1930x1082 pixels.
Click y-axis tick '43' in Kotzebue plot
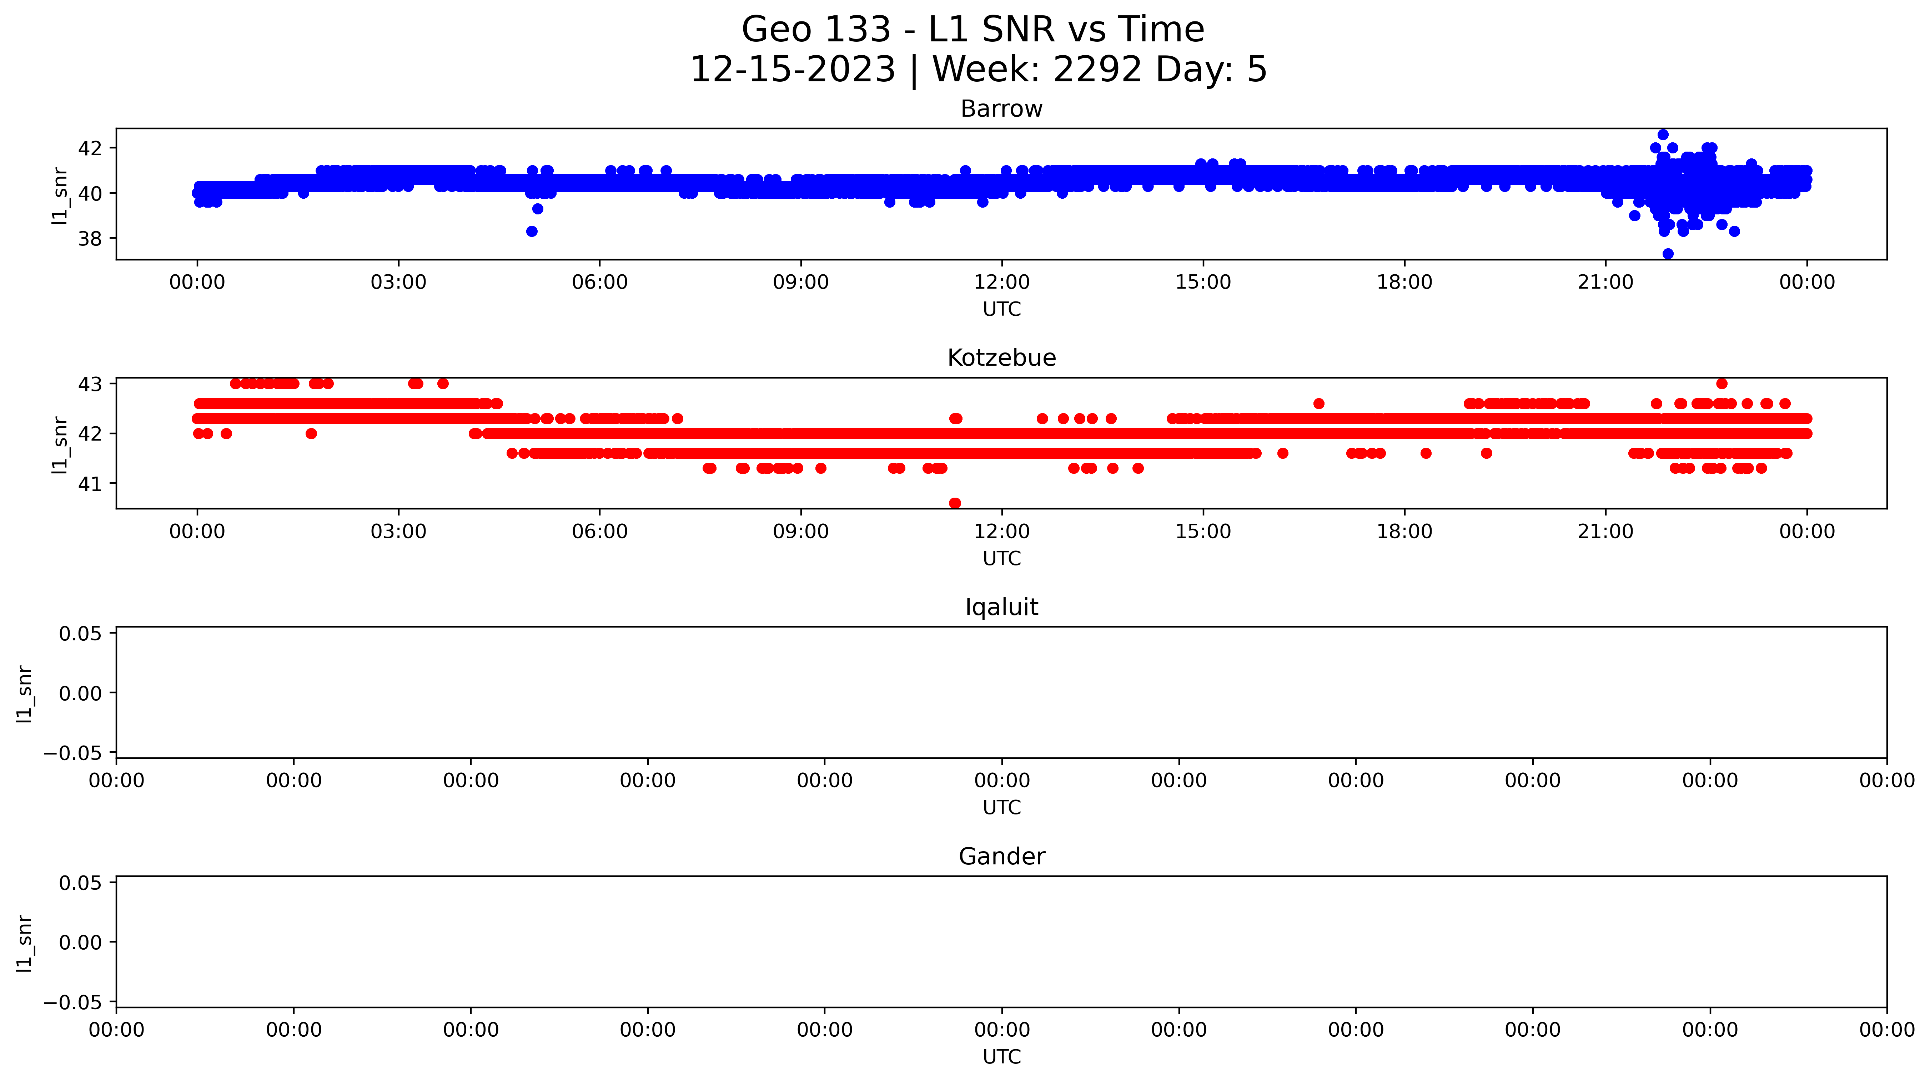click(91, 384)
